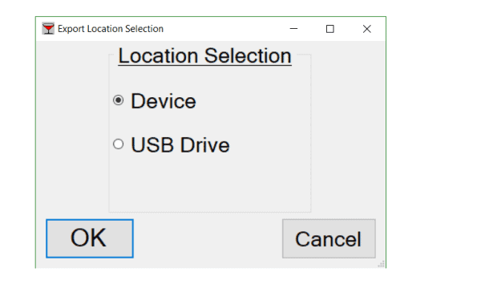Click the "Device" option label text
The width and height of the screenshot is (481, 301).
pyautogui.click(x=164, y=101)
